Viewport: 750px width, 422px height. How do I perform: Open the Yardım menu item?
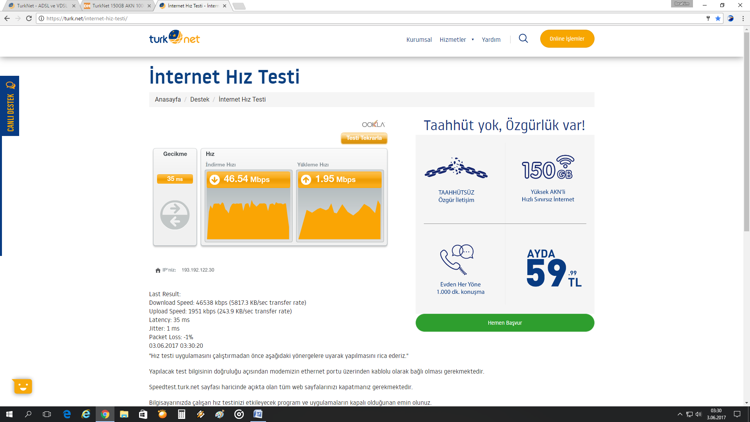[x=491, y=39]
